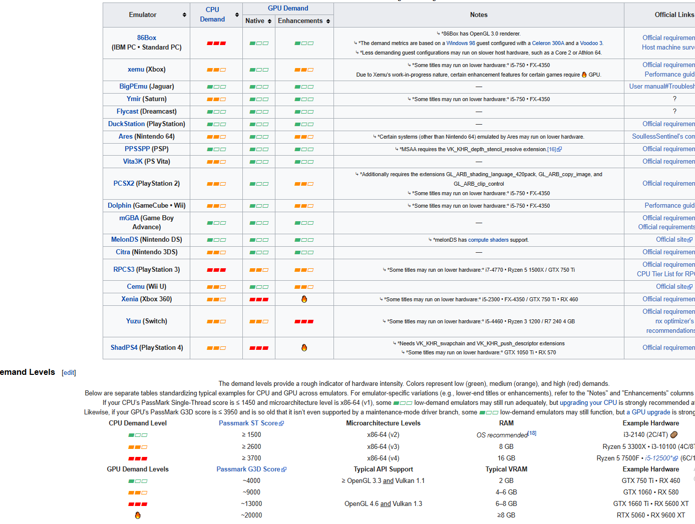Visit the RPCS3 emulator page

coord(124,270)
